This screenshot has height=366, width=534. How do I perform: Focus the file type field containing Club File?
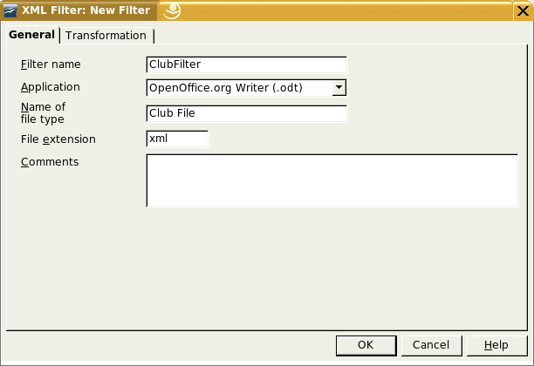pos(247,113)
